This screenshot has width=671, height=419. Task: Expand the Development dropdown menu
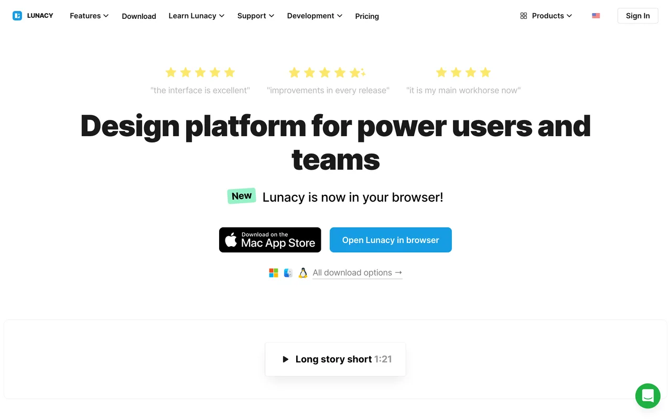[315, 16]
